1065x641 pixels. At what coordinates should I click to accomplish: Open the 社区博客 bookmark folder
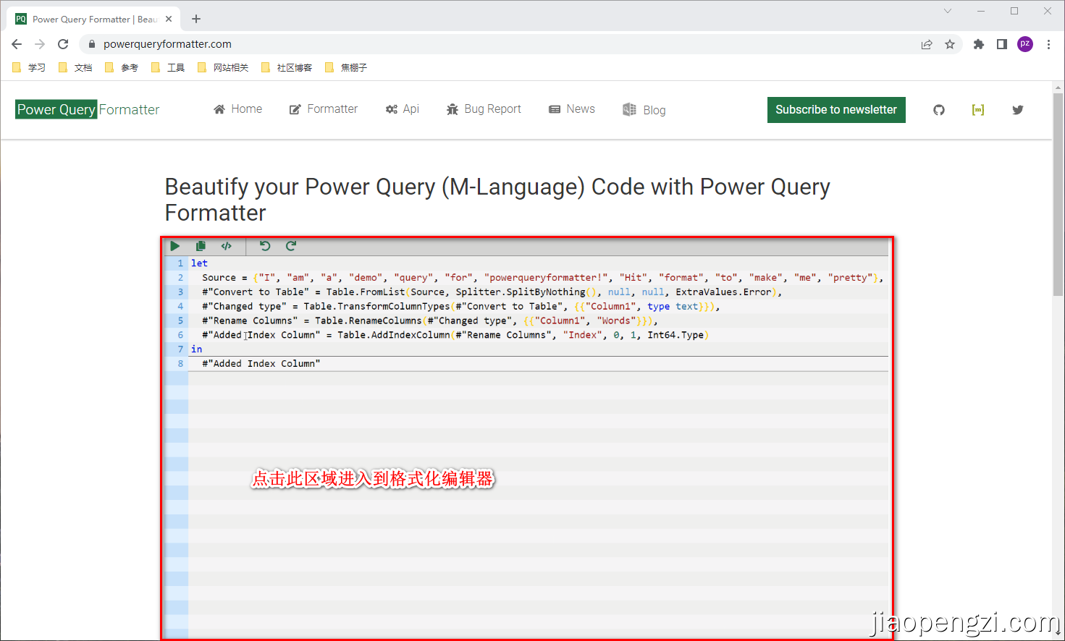287,67
